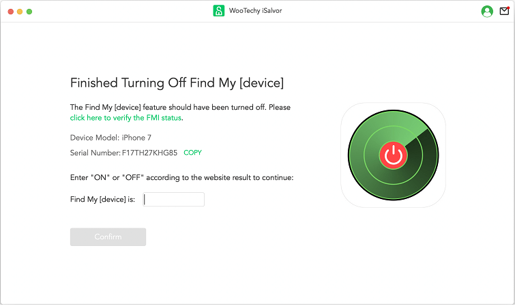Screen dimensions: 515x306
Task: Open the mail feedback icon
Action: pyautogui.click(x=504, y=11)
